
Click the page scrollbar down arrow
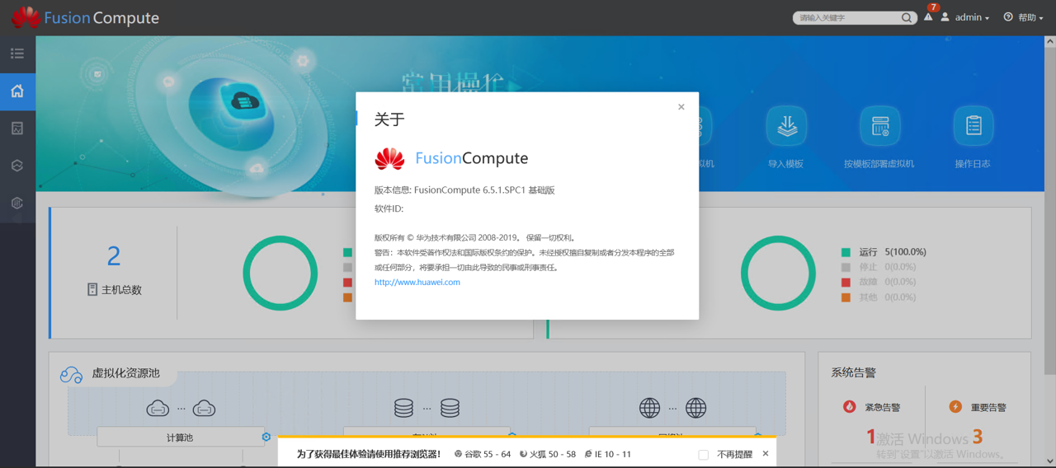tap(1050, 461)
